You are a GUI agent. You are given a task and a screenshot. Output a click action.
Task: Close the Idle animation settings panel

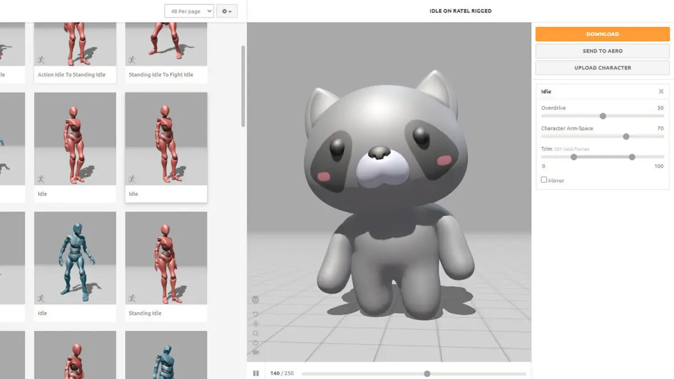661,92
